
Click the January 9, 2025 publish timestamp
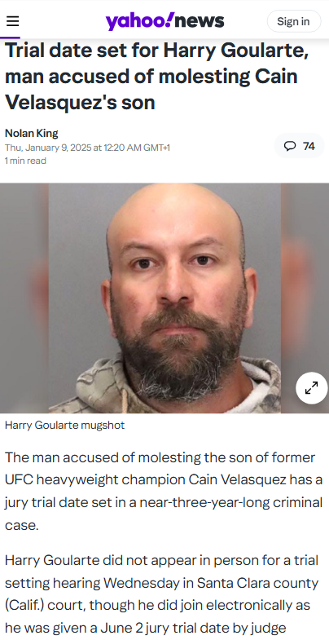coord(87,148)
